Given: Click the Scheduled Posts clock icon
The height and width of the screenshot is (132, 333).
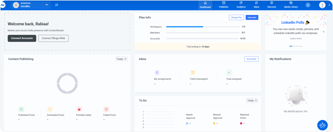Looking at the screenshot, I should 50,109.
